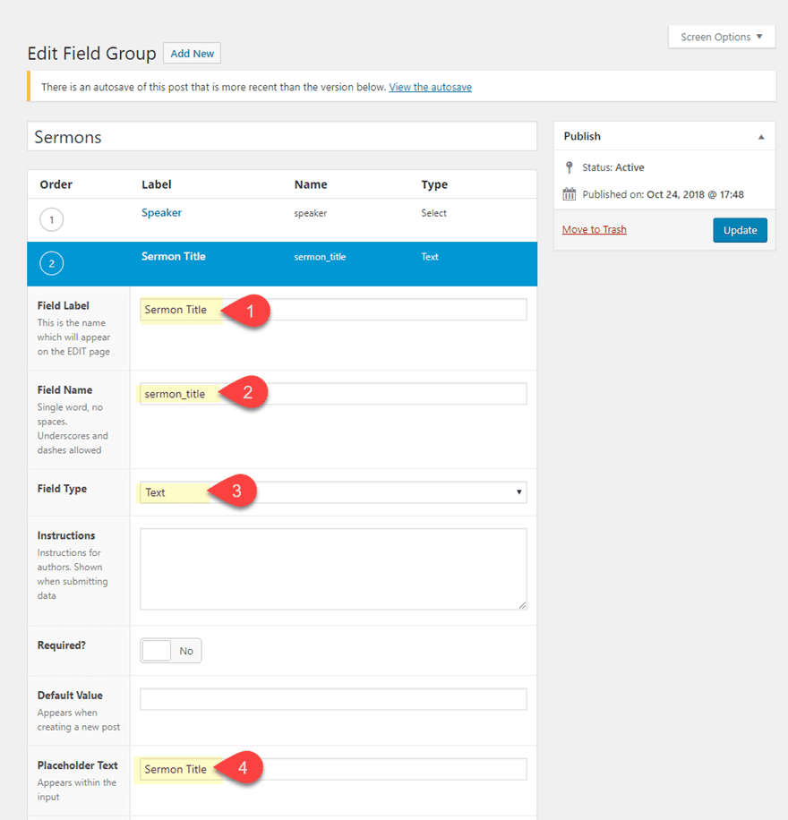Toggle the Required switch
This screenshot has width=788, height=820.
171,651
